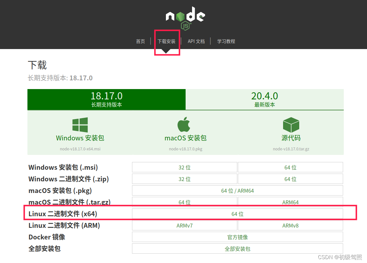Select the 18.17.0 长期支持版本 tab
Image resolution: width=367 pixels, height=263 pixels.
[107, 99]
